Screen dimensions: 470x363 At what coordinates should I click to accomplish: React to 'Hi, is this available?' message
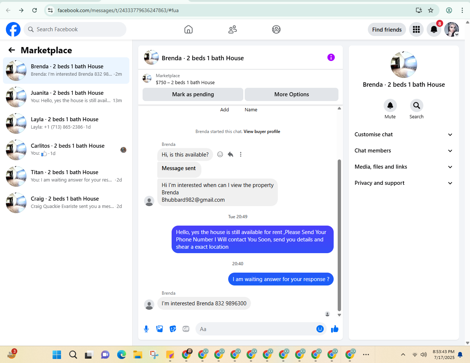tap(220, 154)
